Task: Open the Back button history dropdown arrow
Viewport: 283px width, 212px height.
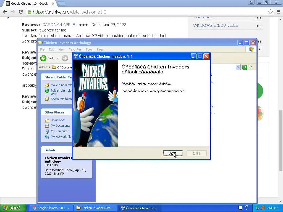Action: tap(57, 58)
